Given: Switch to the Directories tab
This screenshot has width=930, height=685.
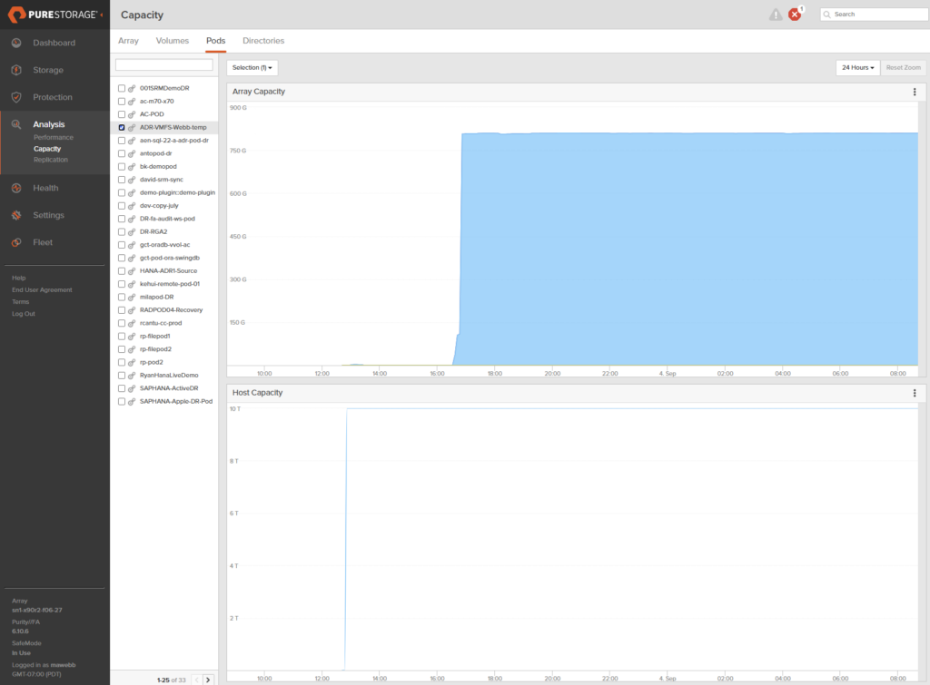Looking at the screenshot, I should point(263,41).
